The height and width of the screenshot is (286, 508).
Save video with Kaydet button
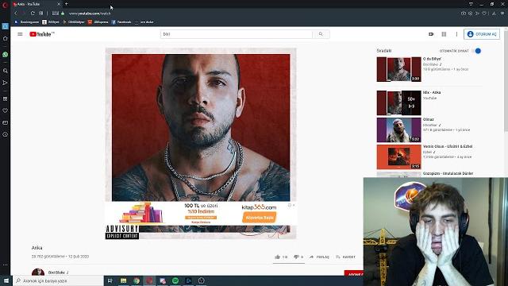pyautogui.click(x=345, y=257)
